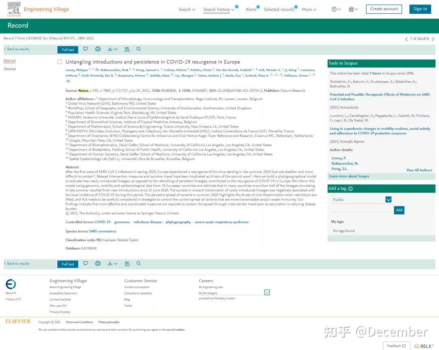Select the record checkbox to add to selection

[x=60, y=62]
